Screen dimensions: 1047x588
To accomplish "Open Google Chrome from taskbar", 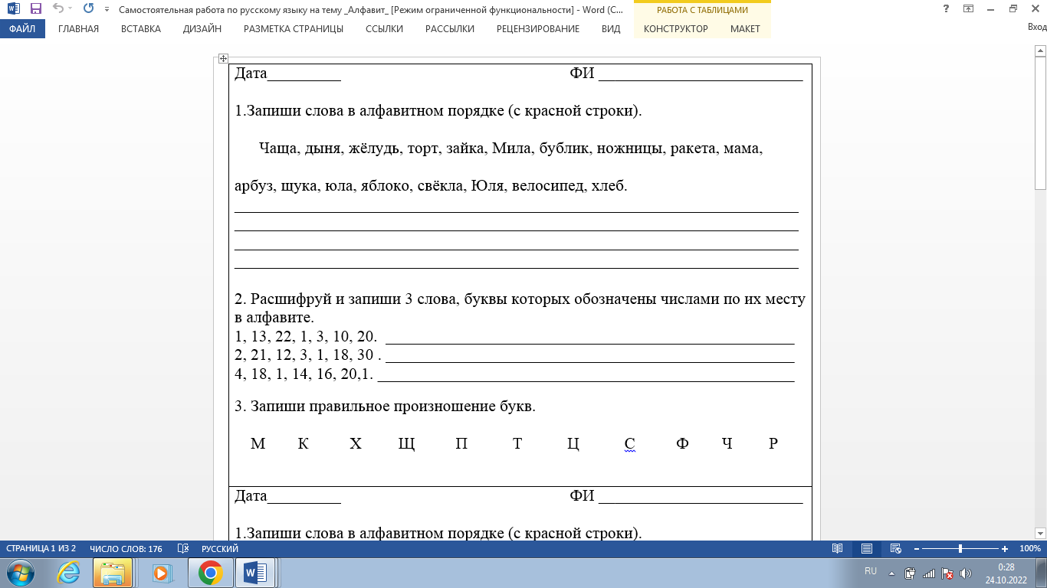I will point(210,573).
